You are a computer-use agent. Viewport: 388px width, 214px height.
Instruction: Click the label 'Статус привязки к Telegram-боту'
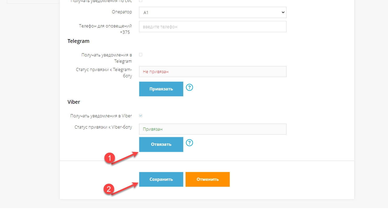[x=104, y=73]
